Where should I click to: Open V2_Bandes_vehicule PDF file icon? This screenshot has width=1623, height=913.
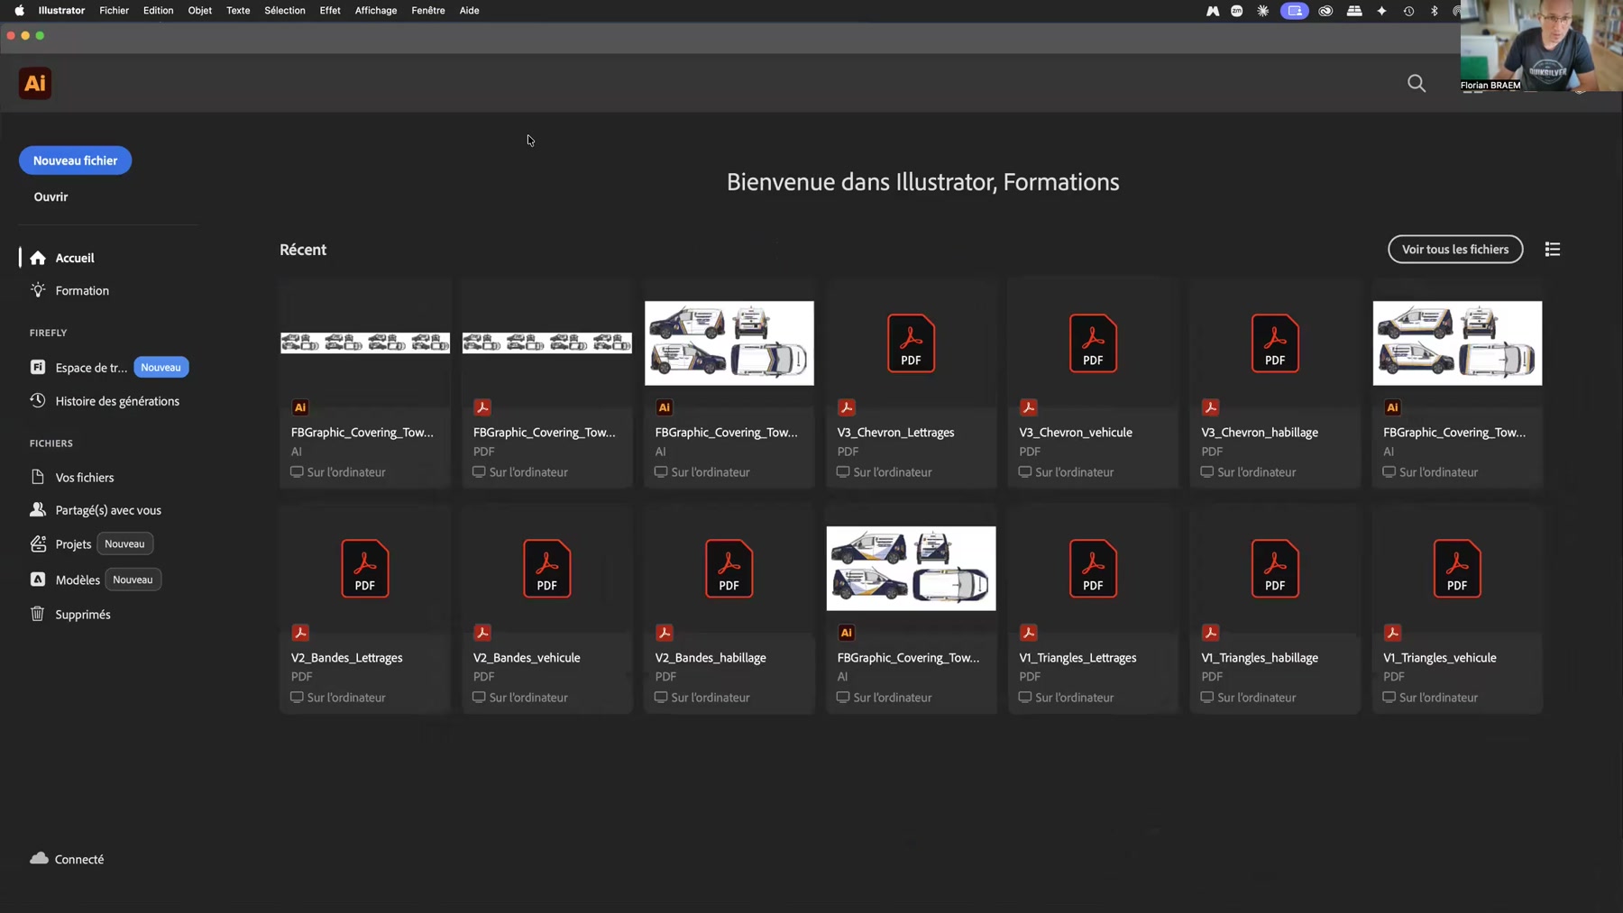click(x=546, y=569)
